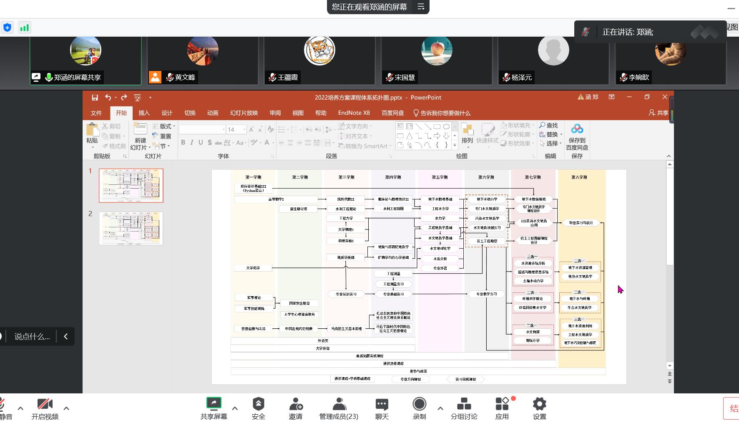The width and height of the screenshot is (739, 423).
Task: Open Breakout Rooms icon
Action: [x=464, y=404]
